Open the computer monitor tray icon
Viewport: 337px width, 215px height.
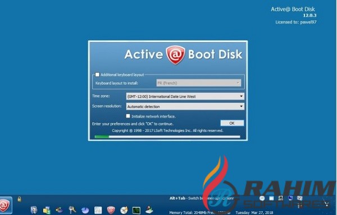tap(280, 198)
